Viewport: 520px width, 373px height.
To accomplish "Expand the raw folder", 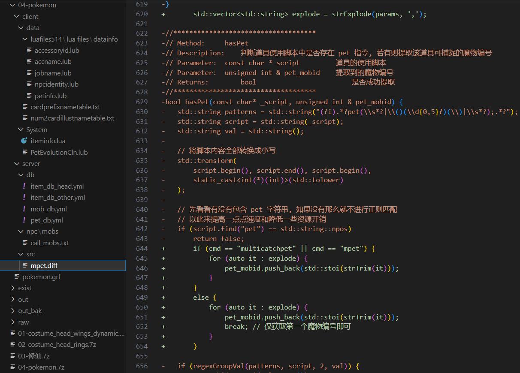I will [13, 322].
